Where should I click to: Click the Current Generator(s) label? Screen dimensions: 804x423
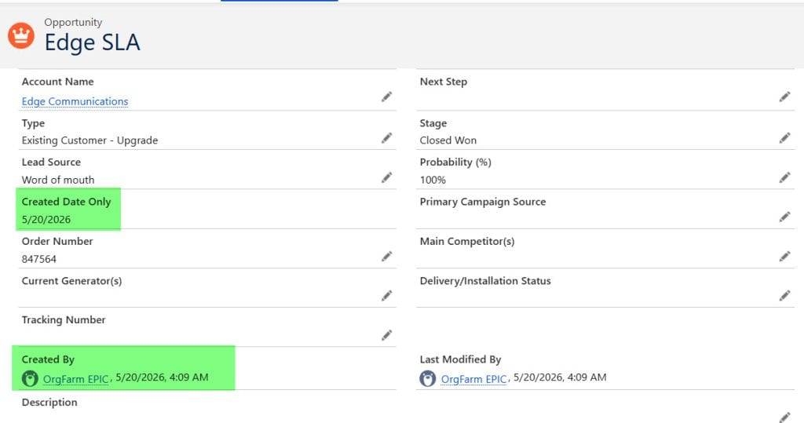point(71,281)
